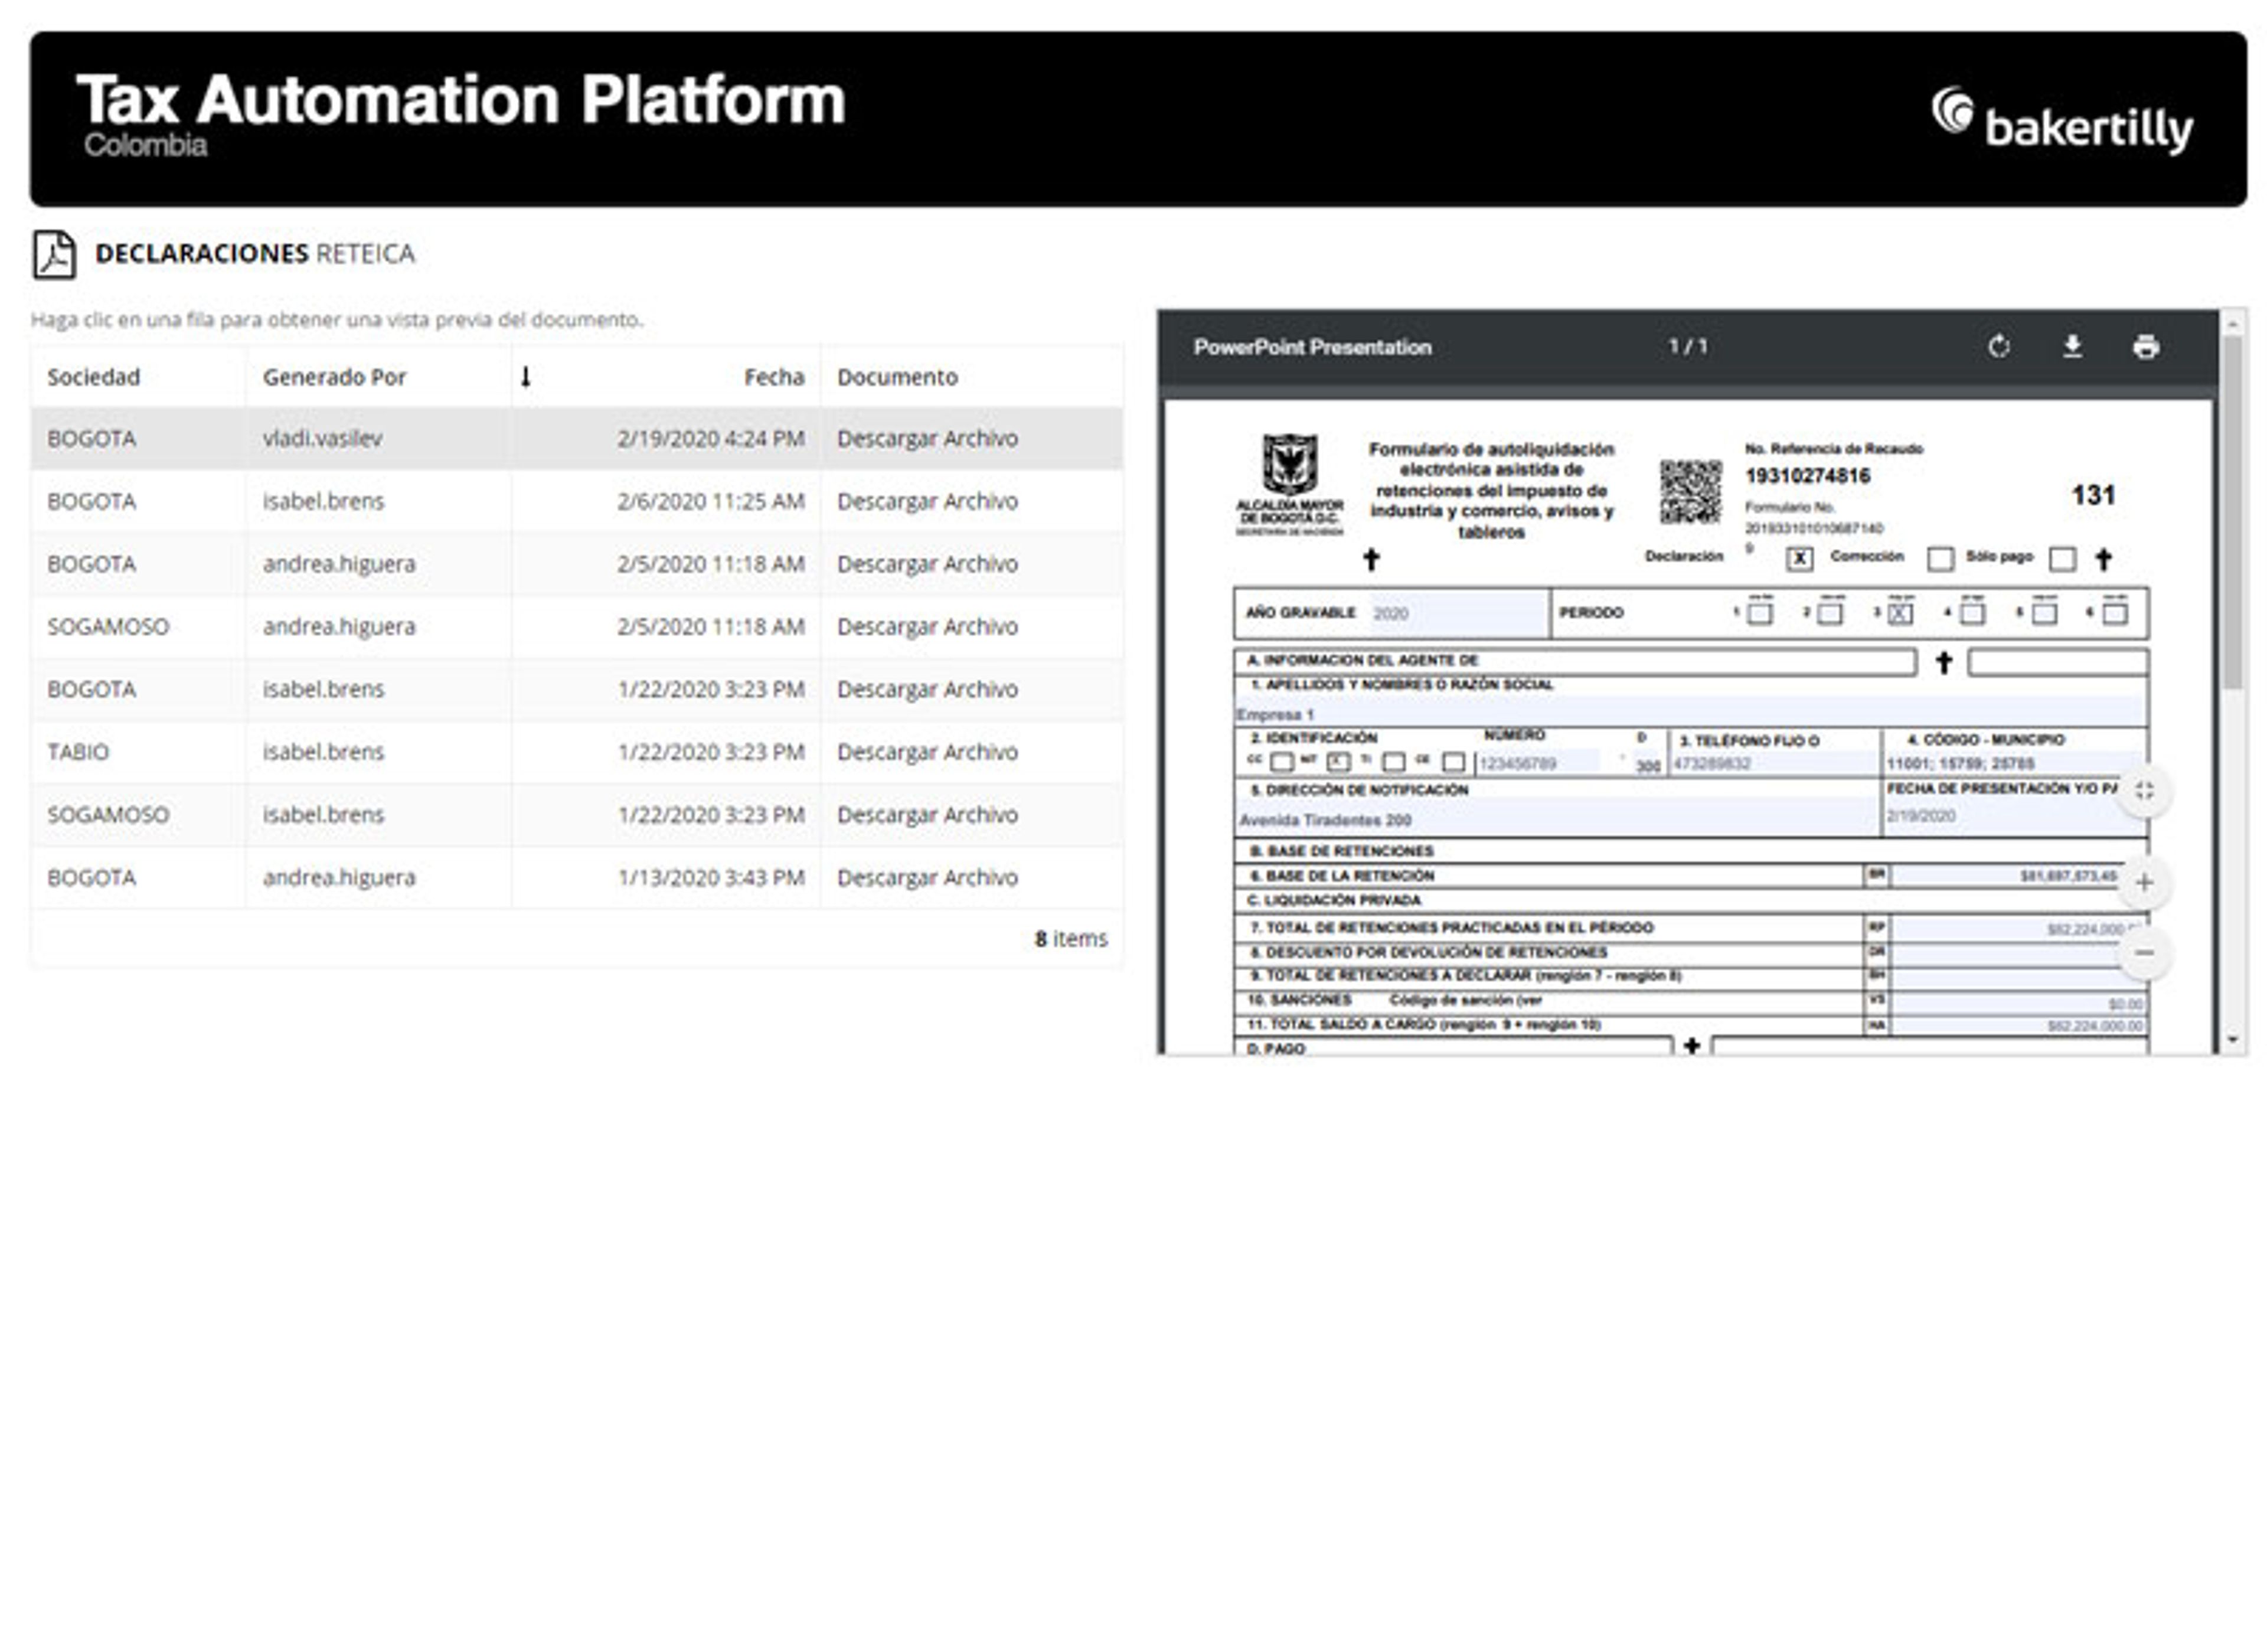Viewport: 2267px width, 1652px height.
Task: Toggle the period 3 checkbox in the form
Action: [1901, 613]
